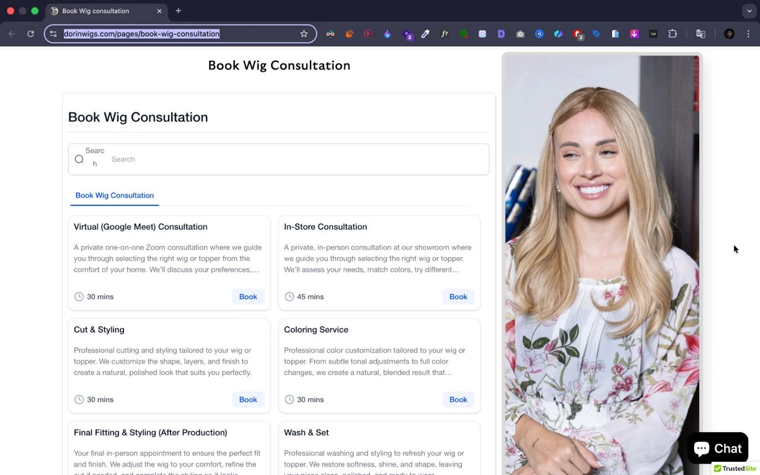
Task: Open the black square extension icon
Action: pos(653,34)
